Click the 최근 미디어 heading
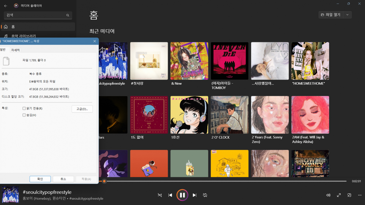This screenshot has height=205, width=365. 102,31
